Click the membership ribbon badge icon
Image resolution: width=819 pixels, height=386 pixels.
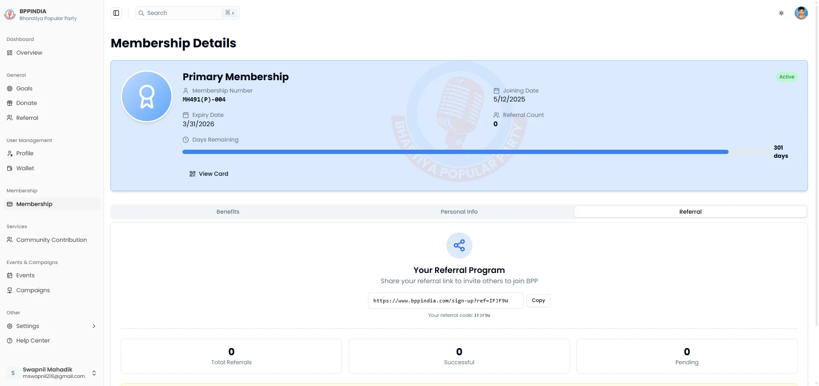[147, 96]
